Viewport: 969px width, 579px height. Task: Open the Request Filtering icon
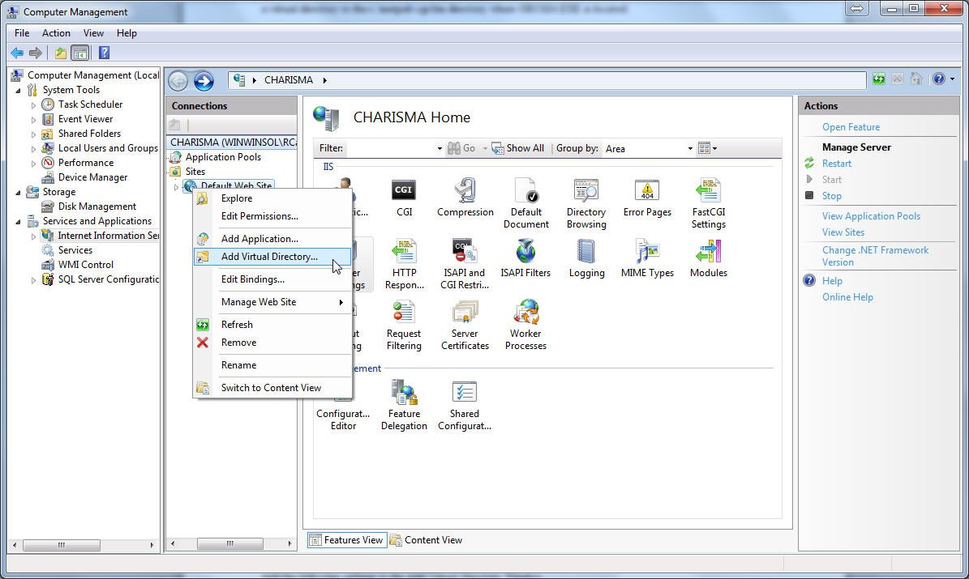404,326
